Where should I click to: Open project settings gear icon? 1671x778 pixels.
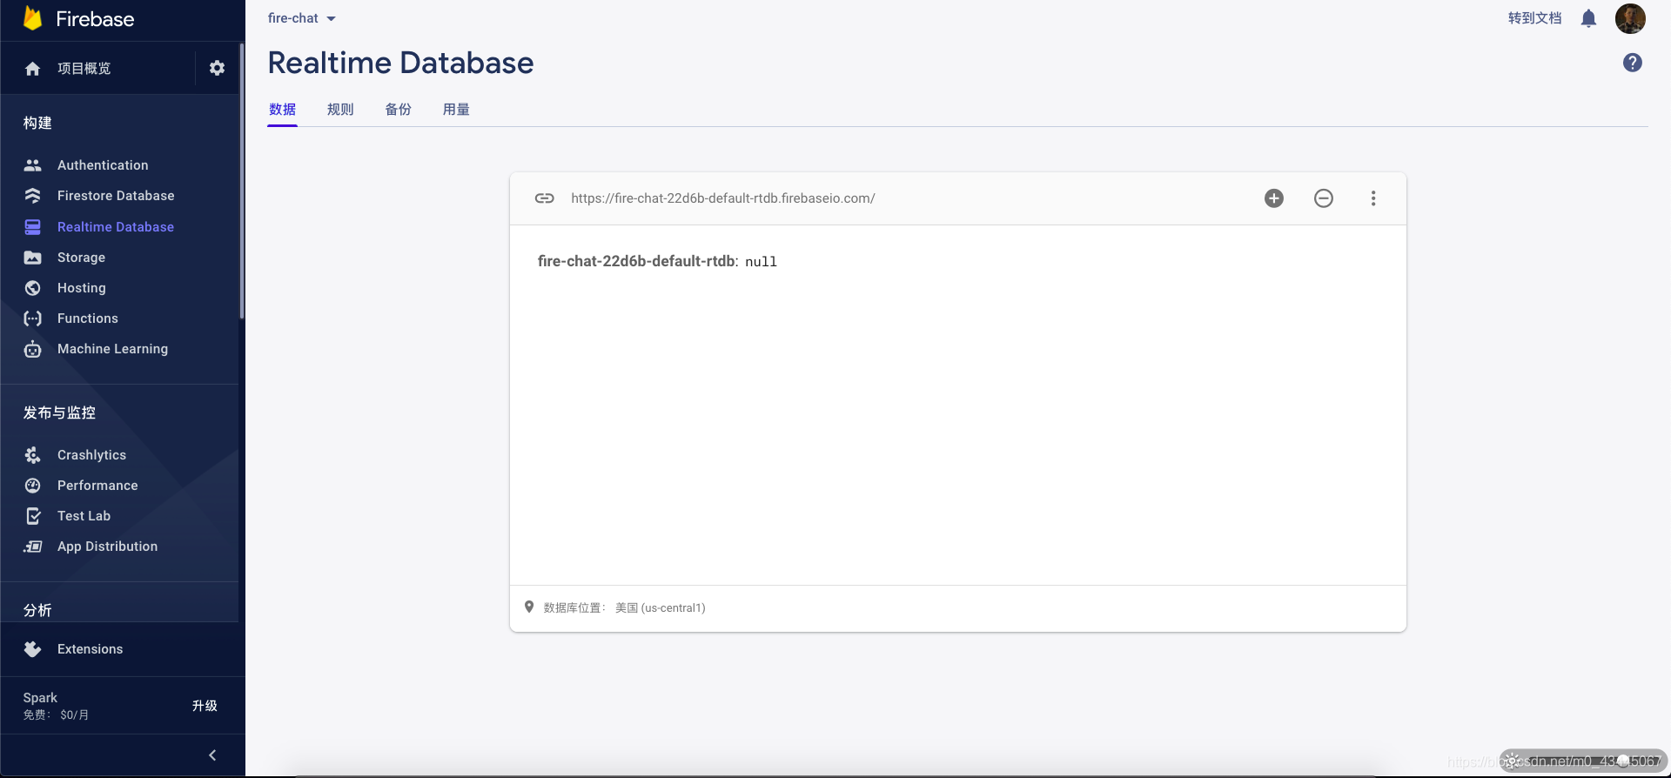click(x=218, y=68)
